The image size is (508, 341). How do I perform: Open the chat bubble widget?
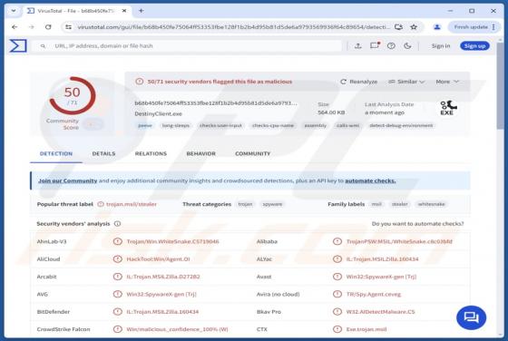(x=471, y=317)
